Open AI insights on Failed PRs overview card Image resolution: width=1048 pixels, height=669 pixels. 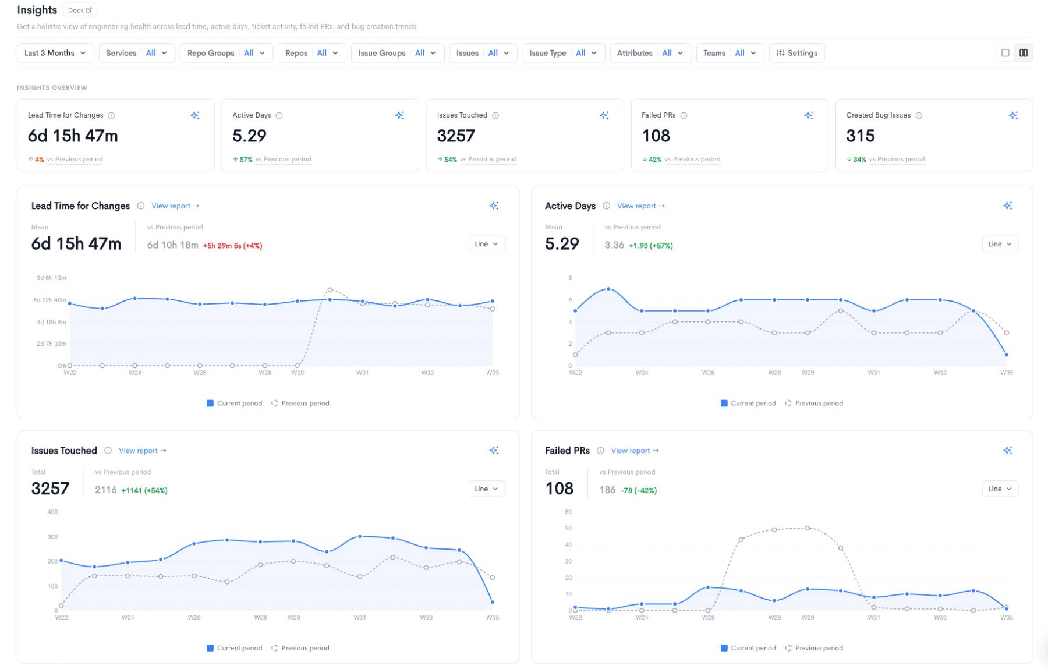pos(809,115)
